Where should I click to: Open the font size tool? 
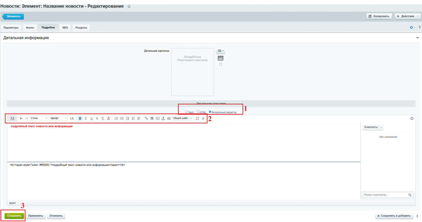click(x=72, y=118)
